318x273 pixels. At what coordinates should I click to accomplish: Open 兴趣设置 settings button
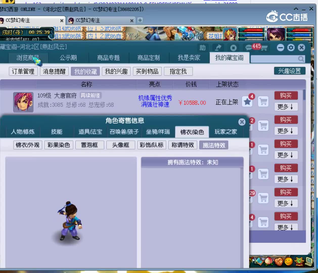[x=290, y=71]
